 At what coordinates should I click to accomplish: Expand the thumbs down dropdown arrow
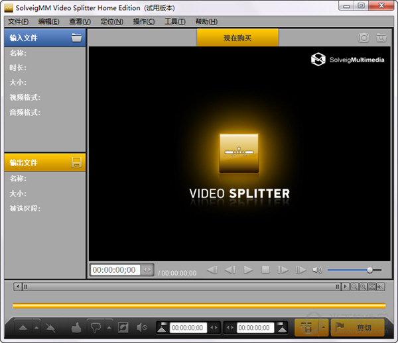click(x=109, y=328)
